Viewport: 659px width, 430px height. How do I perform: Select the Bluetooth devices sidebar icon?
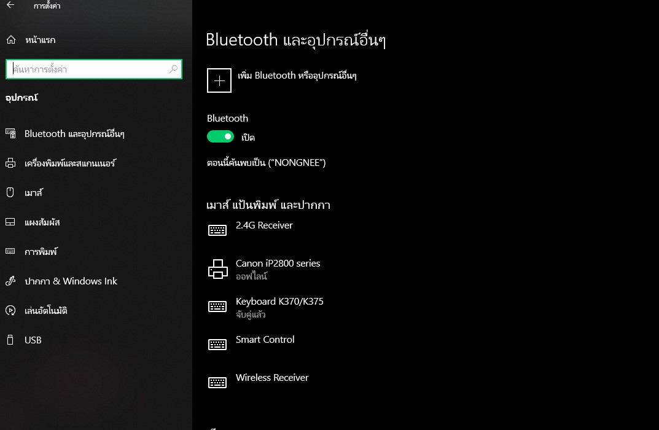(x=10, y=133)
